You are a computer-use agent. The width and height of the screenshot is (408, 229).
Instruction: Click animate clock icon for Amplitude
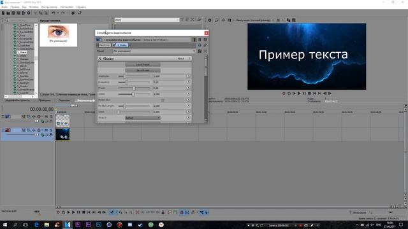coord(188,76)
